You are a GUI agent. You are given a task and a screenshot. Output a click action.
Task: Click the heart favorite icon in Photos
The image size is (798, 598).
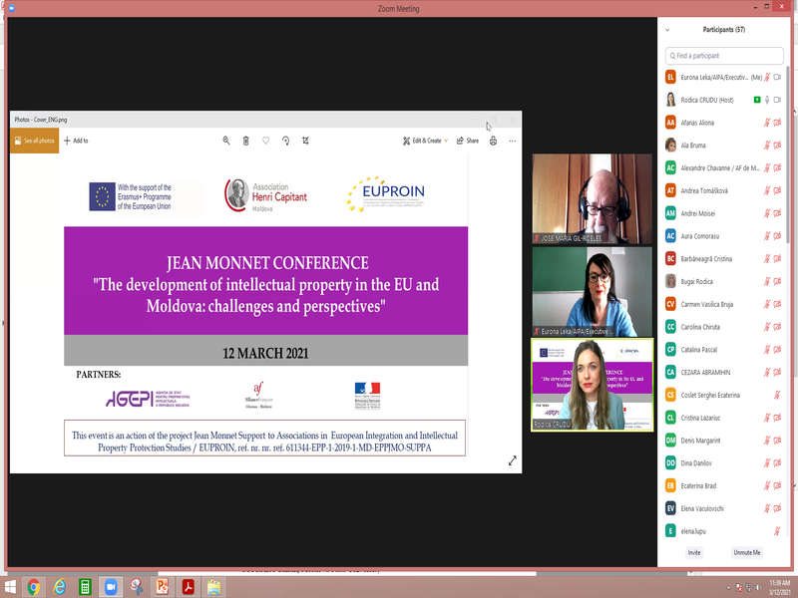pyautogui.click(x=266, y=141)
